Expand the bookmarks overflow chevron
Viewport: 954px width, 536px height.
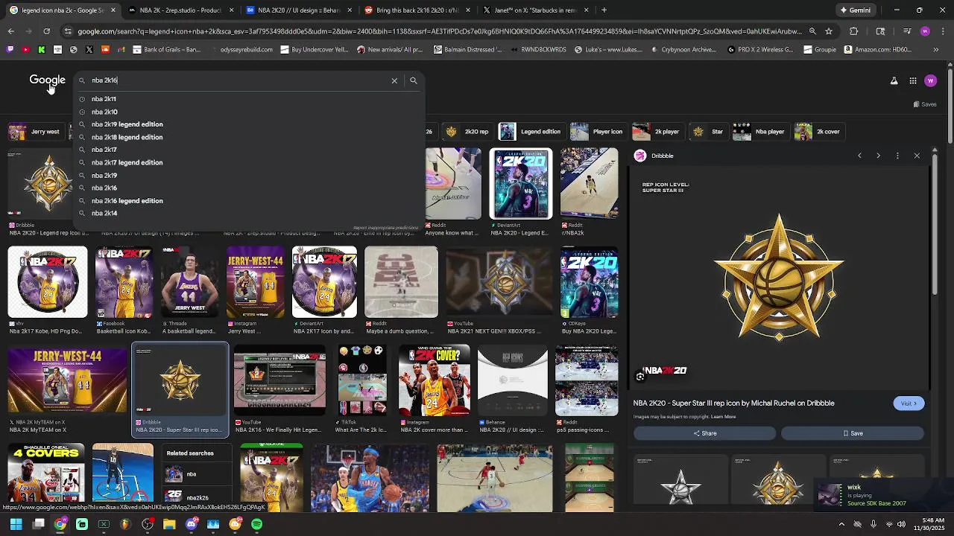936,50
